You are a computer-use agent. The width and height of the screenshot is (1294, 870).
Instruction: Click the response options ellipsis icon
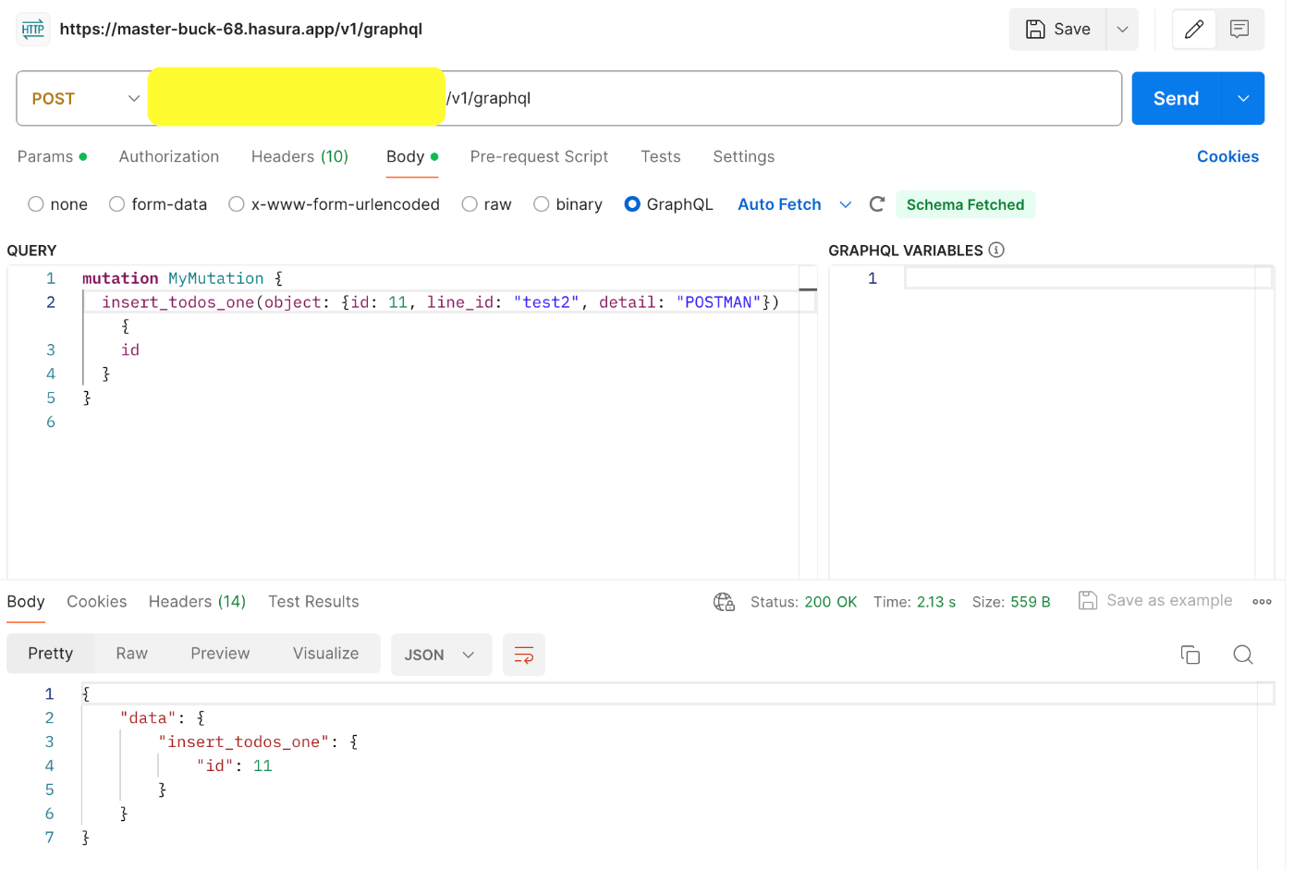click(1262, 602)
